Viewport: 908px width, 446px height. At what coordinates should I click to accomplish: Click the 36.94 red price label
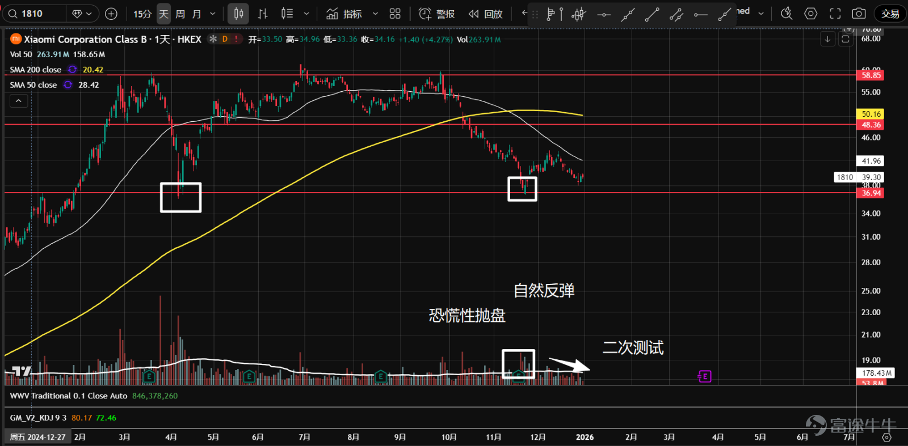point(871,193)
